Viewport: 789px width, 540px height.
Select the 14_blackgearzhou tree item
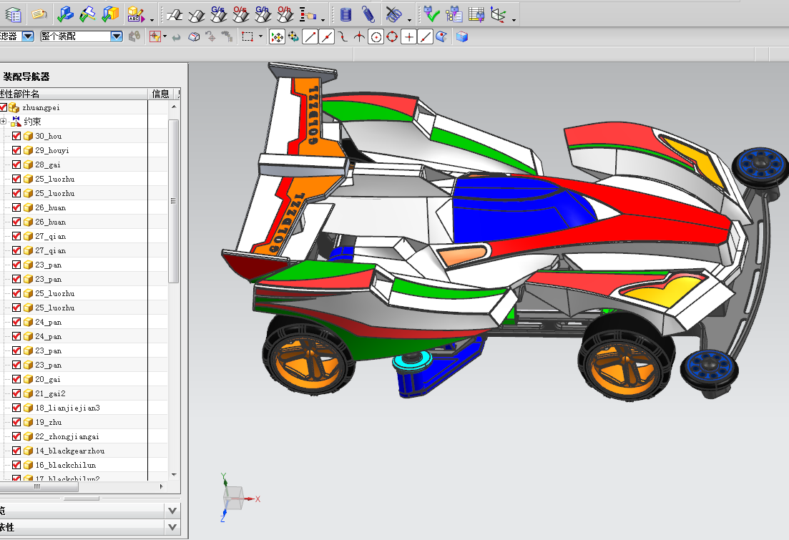[x=70, y=451]
